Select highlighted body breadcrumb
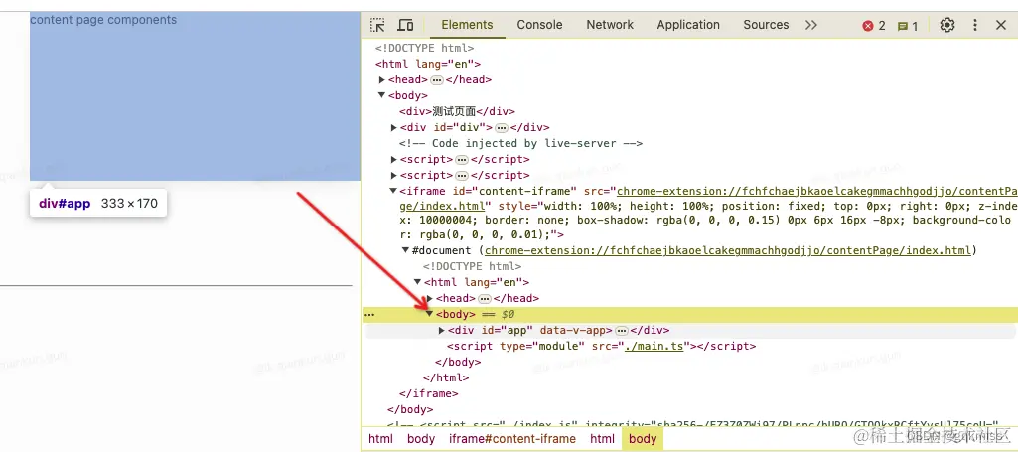Viewport: 1018px width, 452px height. (643, 439)
